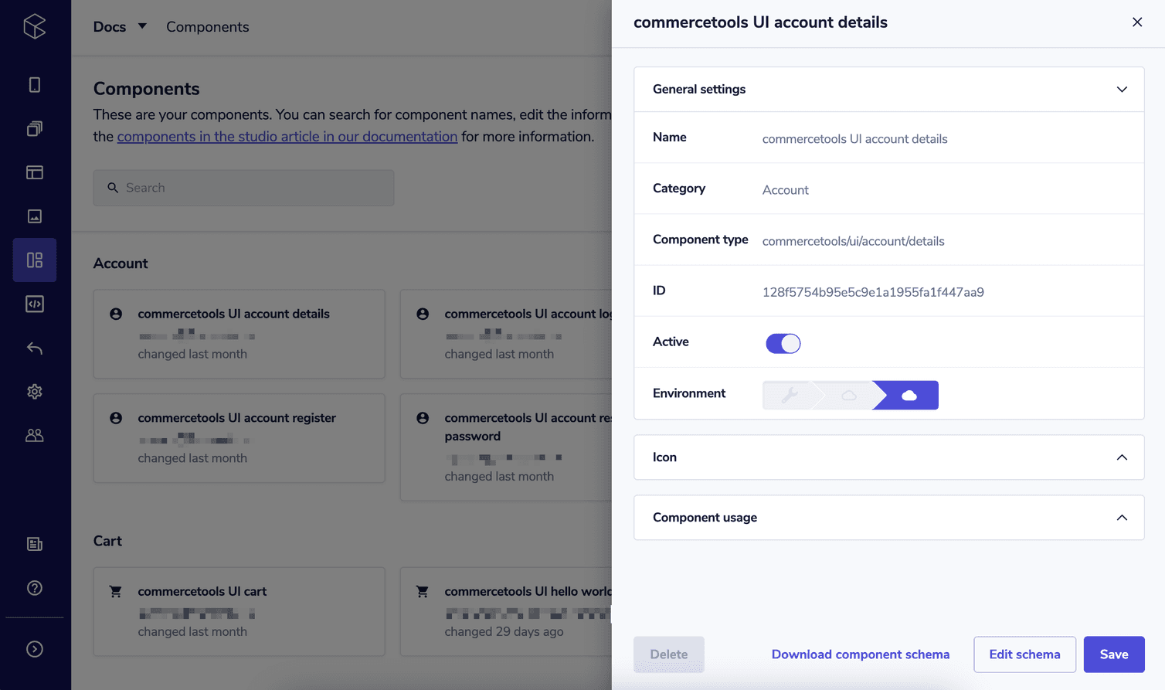Image resolution: width=1165 pixels, height=690 pixels.
Task: Select the middle cloud staging environment step
Action: tap(848, 395)
